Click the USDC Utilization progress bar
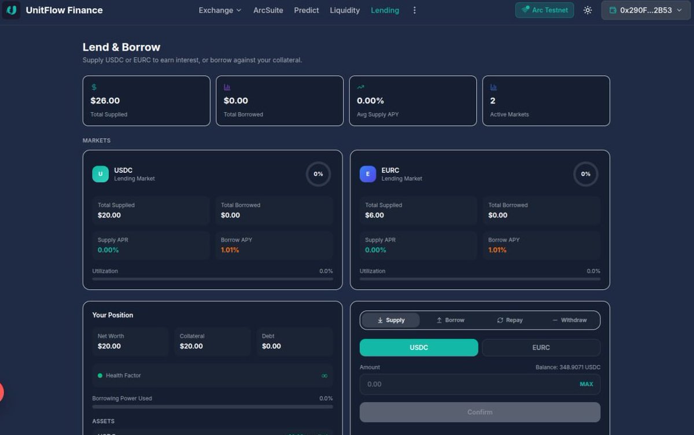 pos(213,279)
